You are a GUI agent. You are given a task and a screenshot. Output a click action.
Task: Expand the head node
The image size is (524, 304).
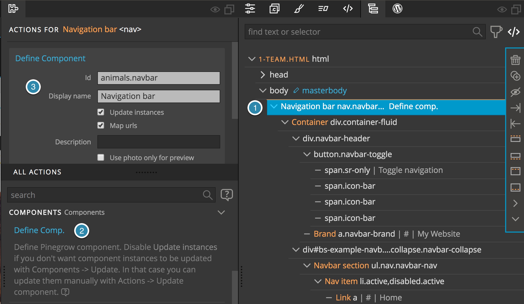[263, 75]
